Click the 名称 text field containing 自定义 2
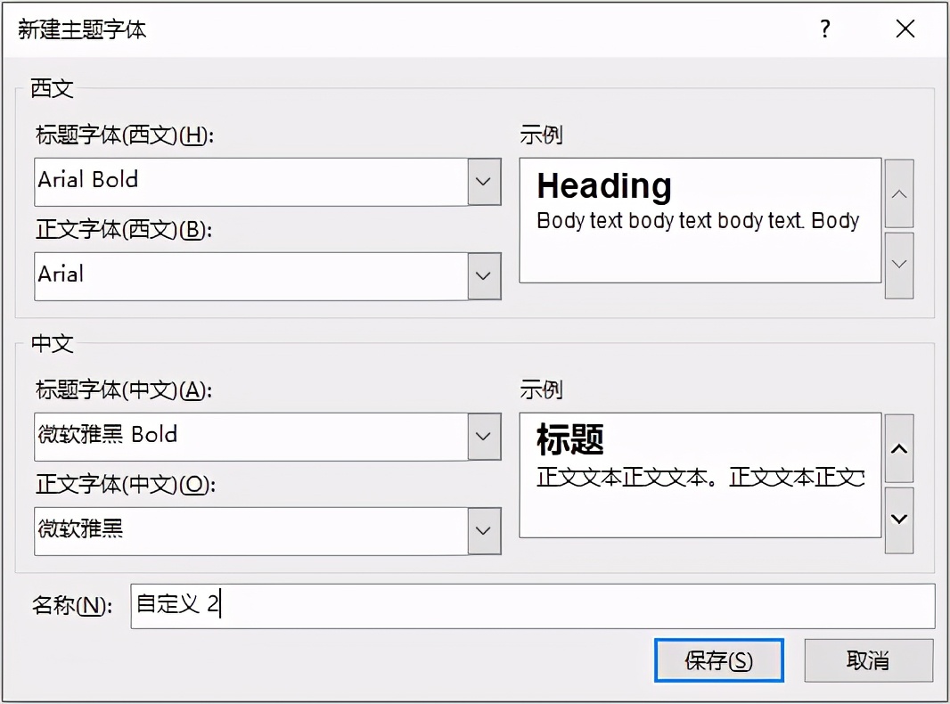The width and height of the screenshot is (950, 704). (533, 605)
